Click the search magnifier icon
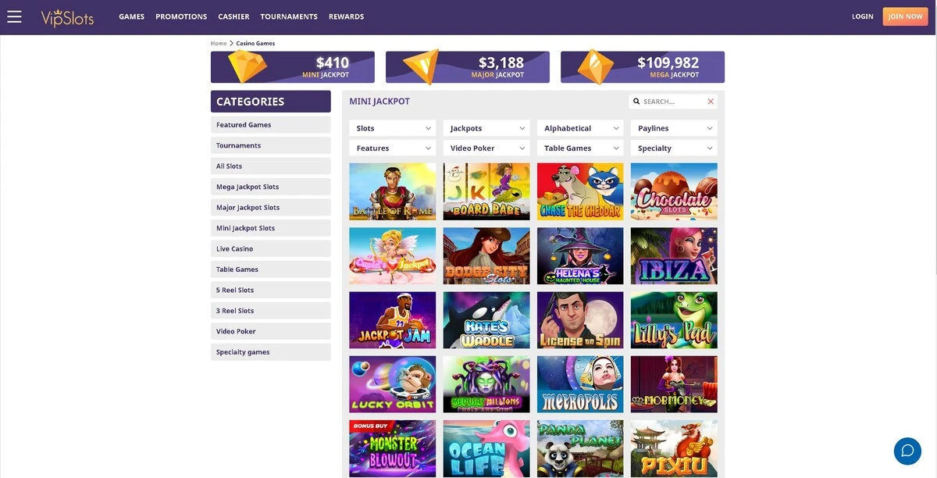 636,102
